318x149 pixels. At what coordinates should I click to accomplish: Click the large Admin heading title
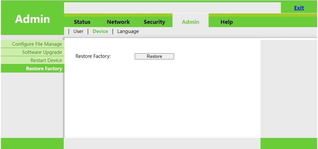[x=33, y=19]
